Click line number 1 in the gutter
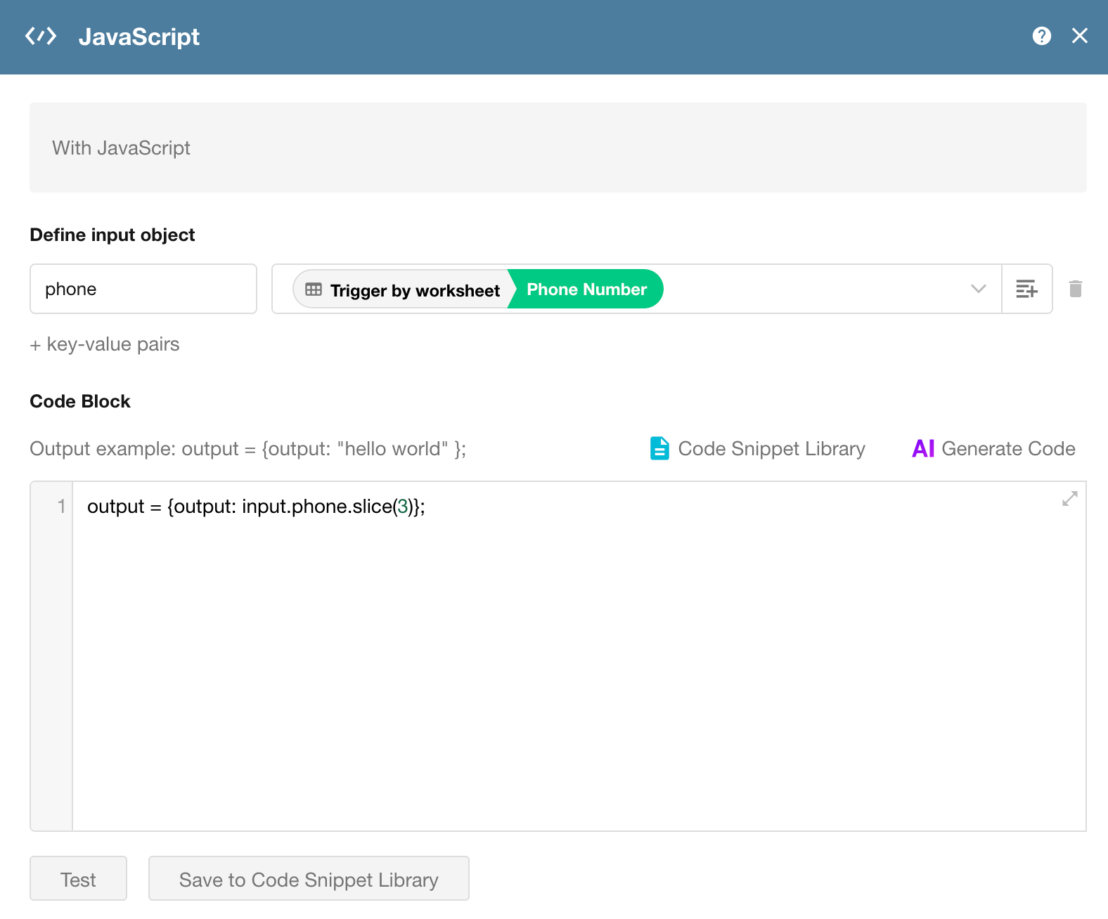Screen dimensions: 1108x919 [x=61, y=507]
